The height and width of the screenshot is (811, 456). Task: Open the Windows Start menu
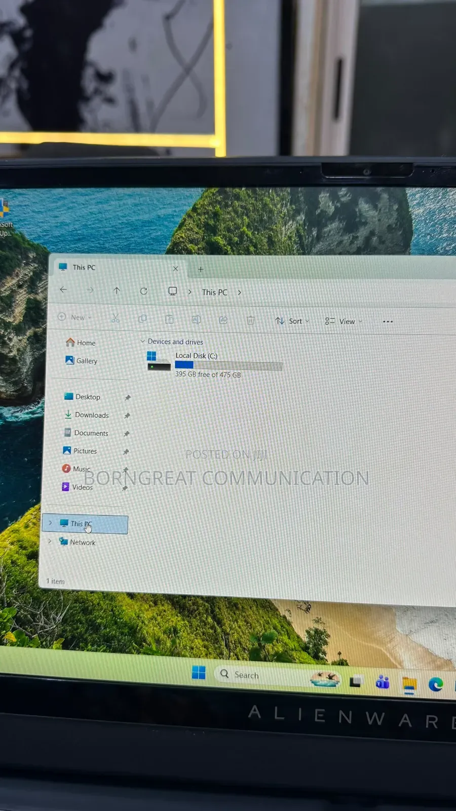(199, 672)
